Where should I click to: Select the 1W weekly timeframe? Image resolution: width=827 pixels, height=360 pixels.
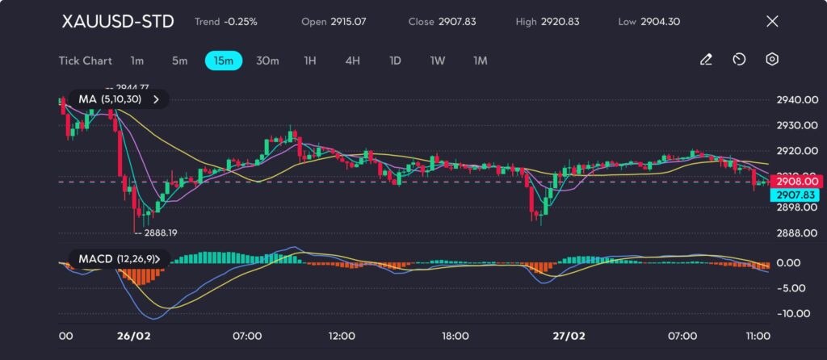click(x=438, y=61)
